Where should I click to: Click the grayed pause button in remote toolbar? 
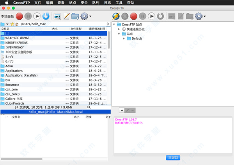(143, 16)
